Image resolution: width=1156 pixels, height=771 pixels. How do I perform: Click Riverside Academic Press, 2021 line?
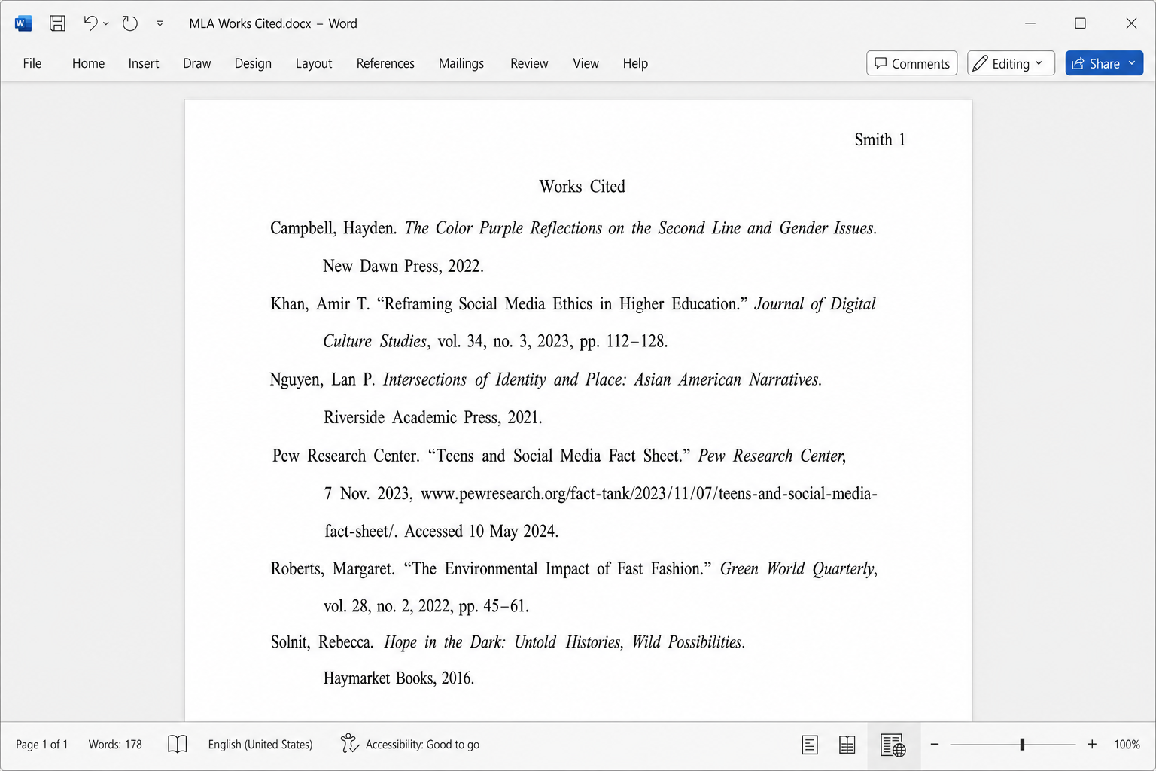pos(433,418)
